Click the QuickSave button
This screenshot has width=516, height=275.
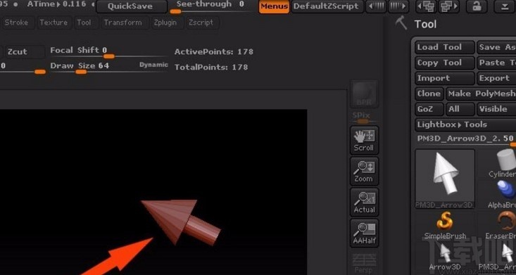[x=132, y=6]
